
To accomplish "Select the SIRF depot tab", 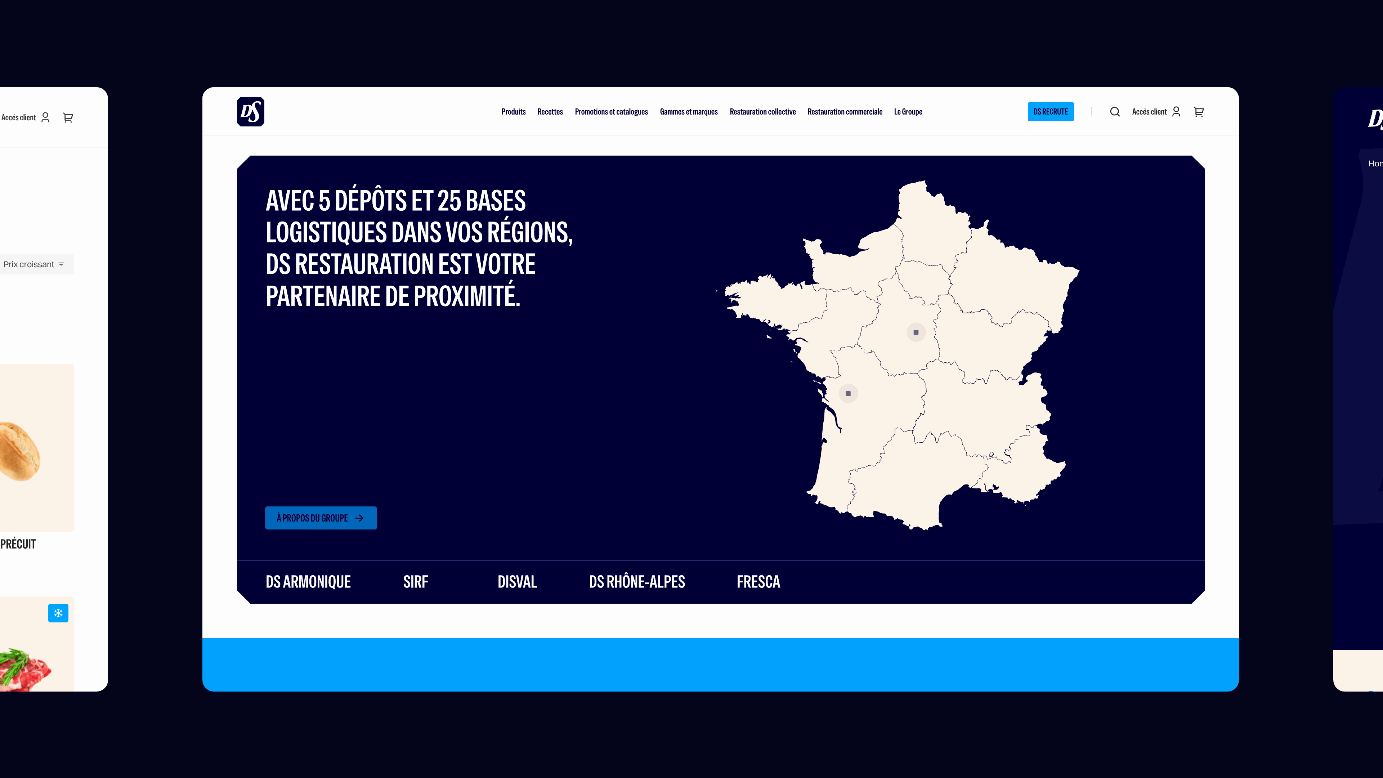I will tap(416, 582).
